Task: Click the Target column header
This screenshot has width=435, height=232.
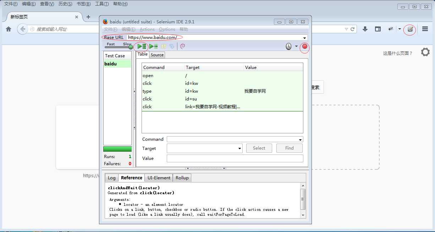Action: pyautogui.click(x=214, y=67)
